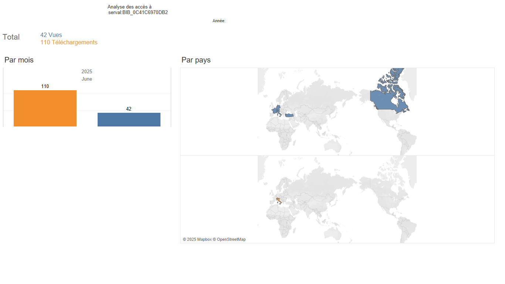Click the title 'Analyse des accès à serval:BIB_0C41C6970DB2'
Screen dimensions: 505x284
coord(138,10)
